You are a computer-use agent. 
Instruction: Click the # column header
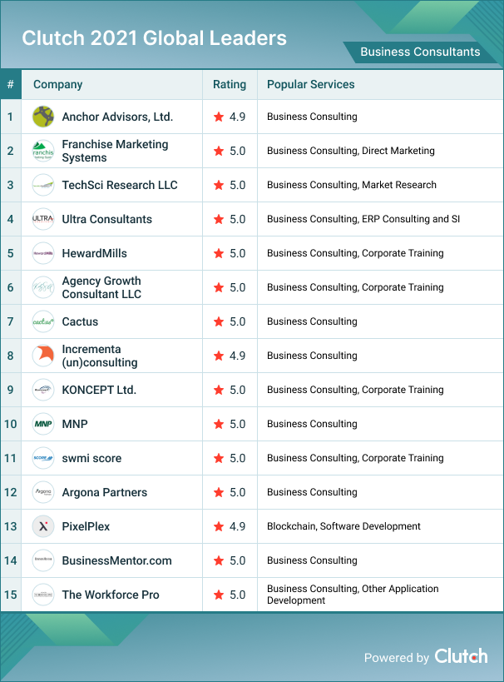click(x=11, y=84)
